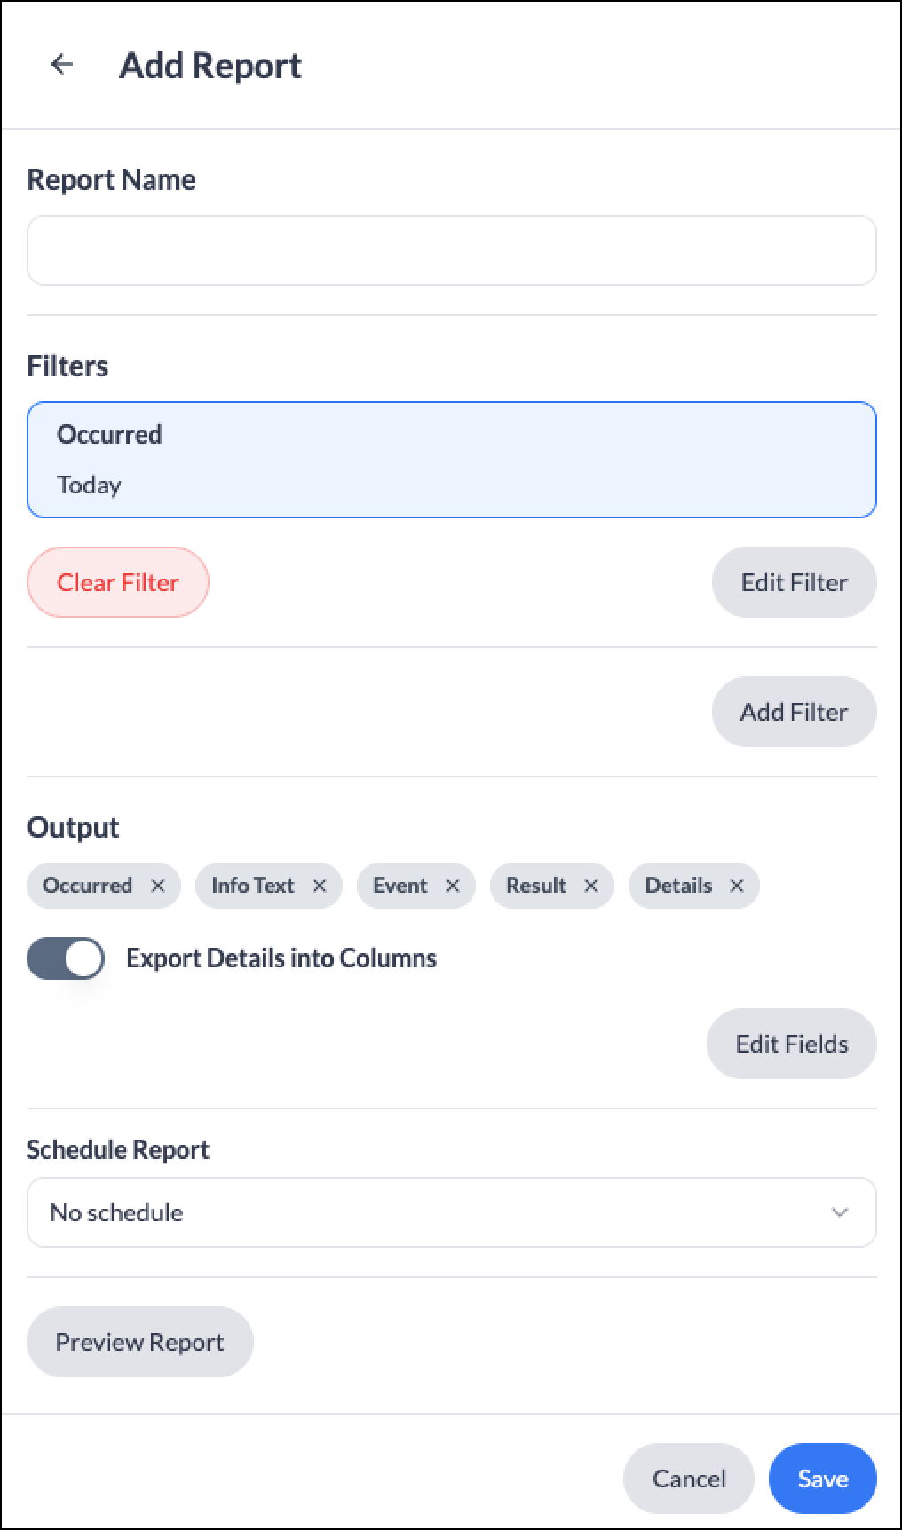Remove the Occurred output field tag

click(158, 886)
